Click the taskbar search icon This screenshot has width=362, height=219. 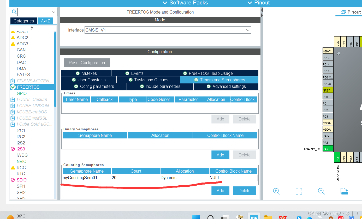(x=210, y=217)
